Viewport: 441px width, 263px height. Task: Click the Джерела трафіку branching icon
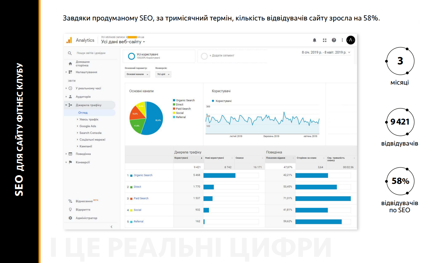[x=70, y=105]
